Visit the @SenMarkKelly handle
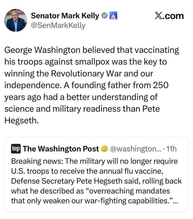The height and width of the screenshot is (219, 193). 58,26
